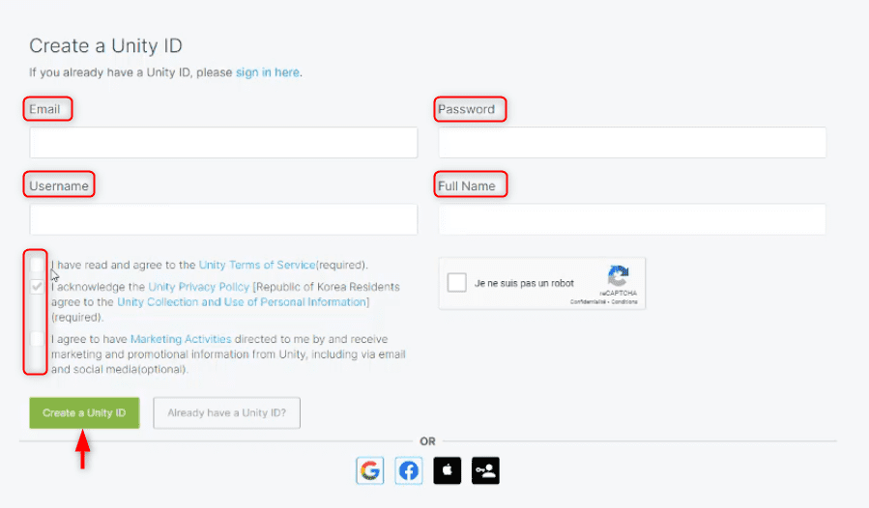Open the Marketing Activities link
This screenshot has height=508, width=869.
181,339
